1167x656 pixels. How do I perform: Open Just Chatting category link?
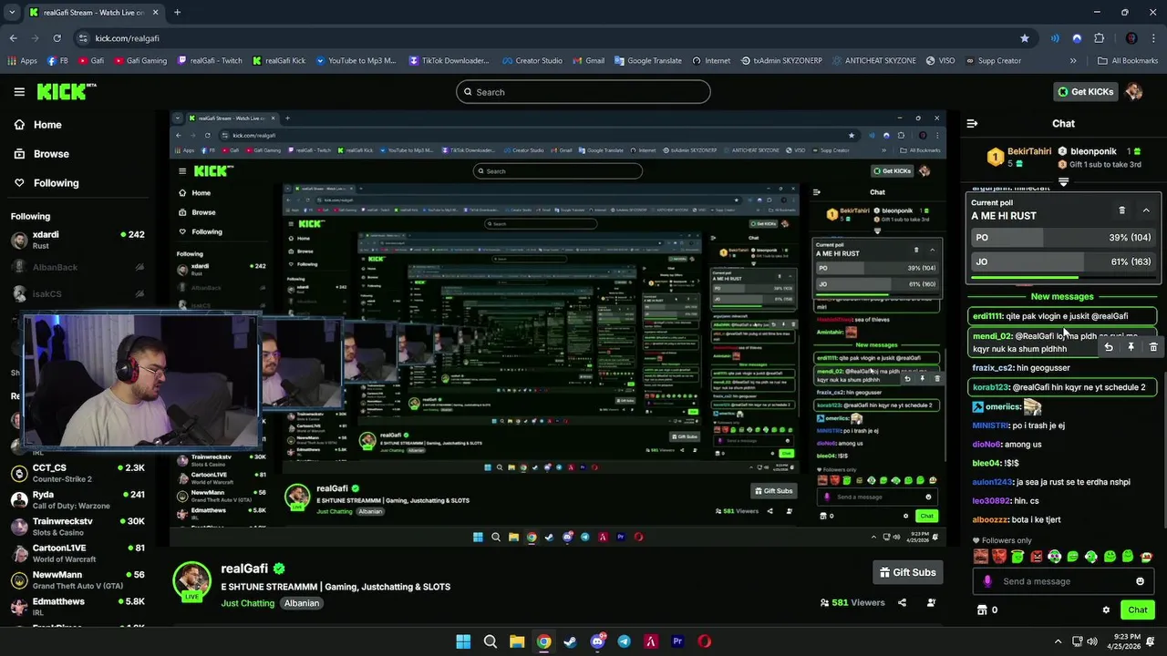(x=247, y=603)
